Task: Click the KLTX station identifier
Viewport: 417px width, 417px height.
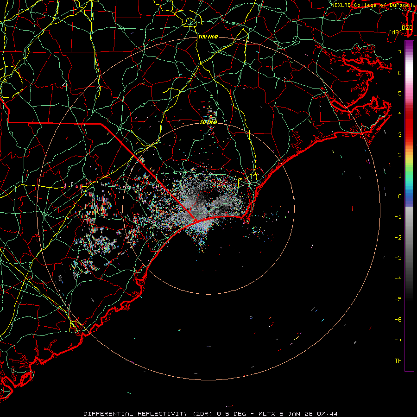Action: point(267,414)
